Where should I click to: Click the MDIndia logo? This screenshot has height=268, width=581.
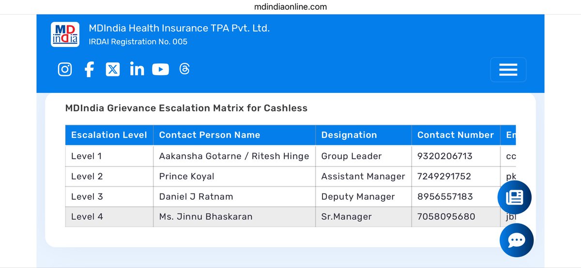click(x=65, y=34)
